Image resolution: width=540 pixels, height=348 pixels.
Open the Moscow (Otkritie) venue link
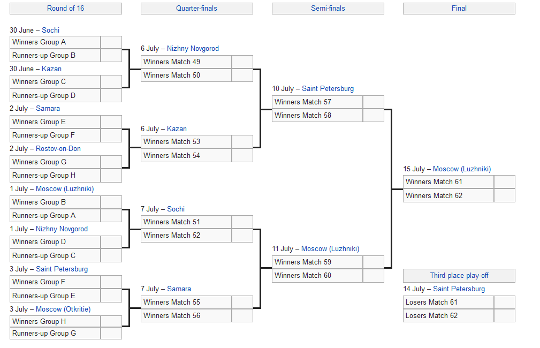[63, 309]
